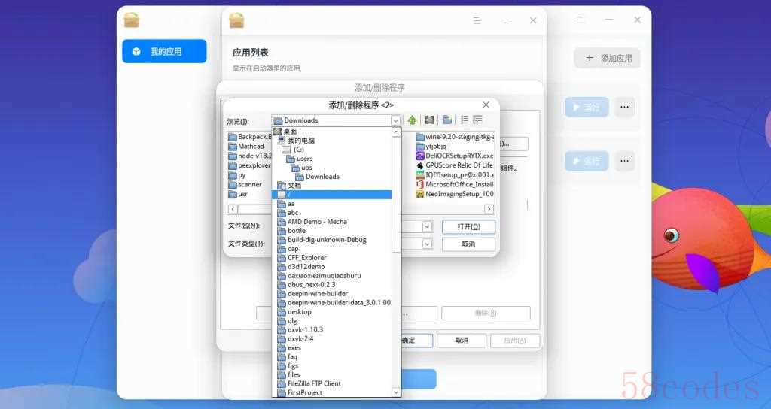
Task: Switch file view to details mode
Action: click(x=477, y=120)
